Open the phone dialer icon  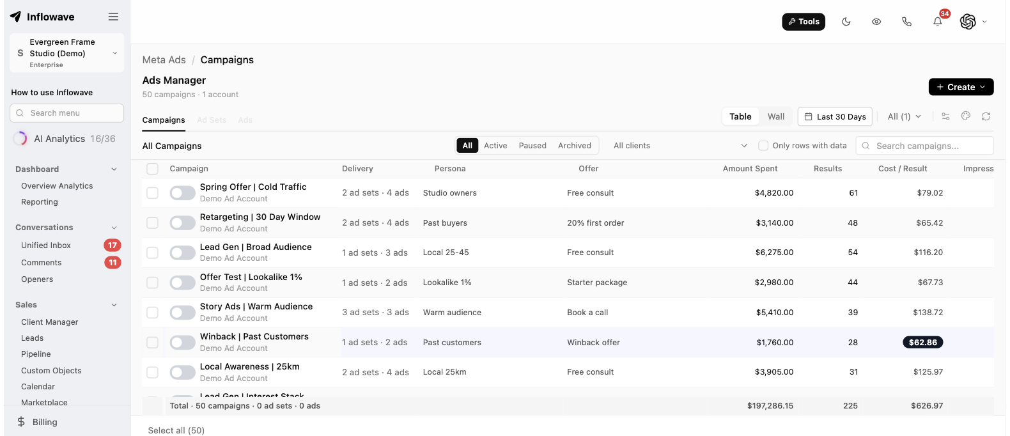click(906, 22)
